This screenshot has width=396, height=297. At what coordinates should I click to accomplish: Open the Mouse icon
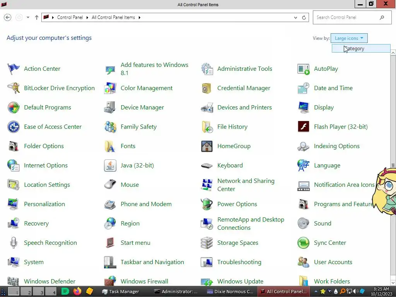coord(110,184)
